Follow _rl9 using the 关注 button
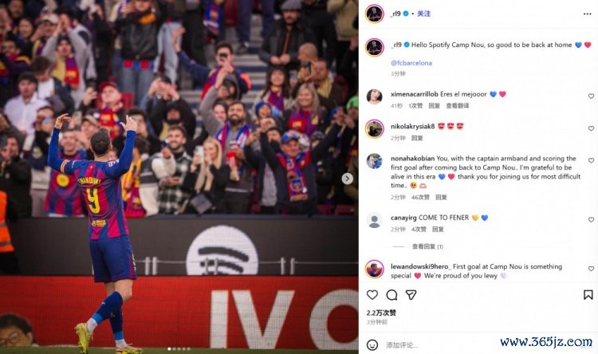This screenshot has width=598, height=354. click(423, 14)
